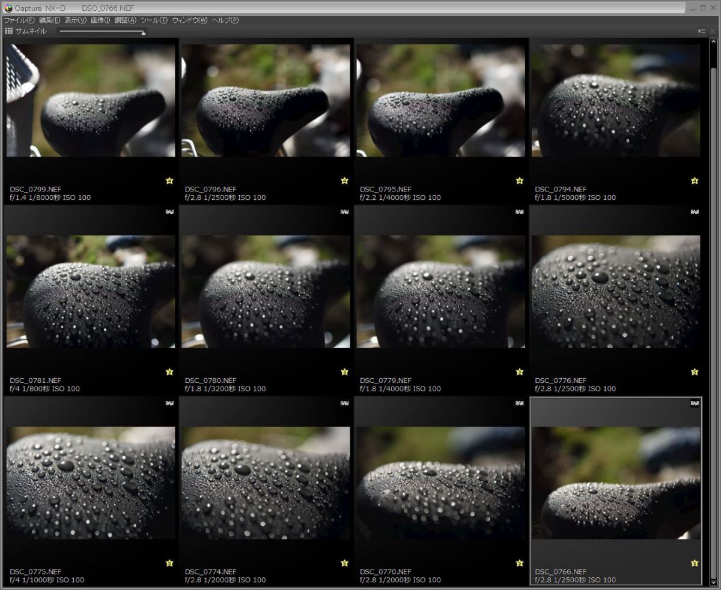Image resolution: width=721 pixels, height=590 pixels.
Task: Click the star rating on DSC_0780.NEF
Action: [344, 372]
